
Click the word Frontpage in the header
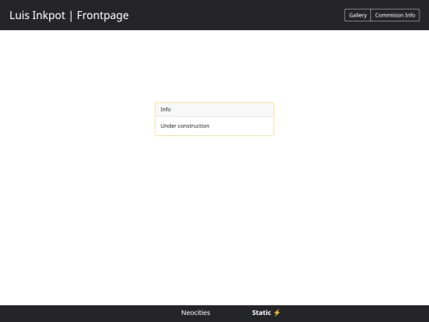pyautogui.click(x=102, y=15)
